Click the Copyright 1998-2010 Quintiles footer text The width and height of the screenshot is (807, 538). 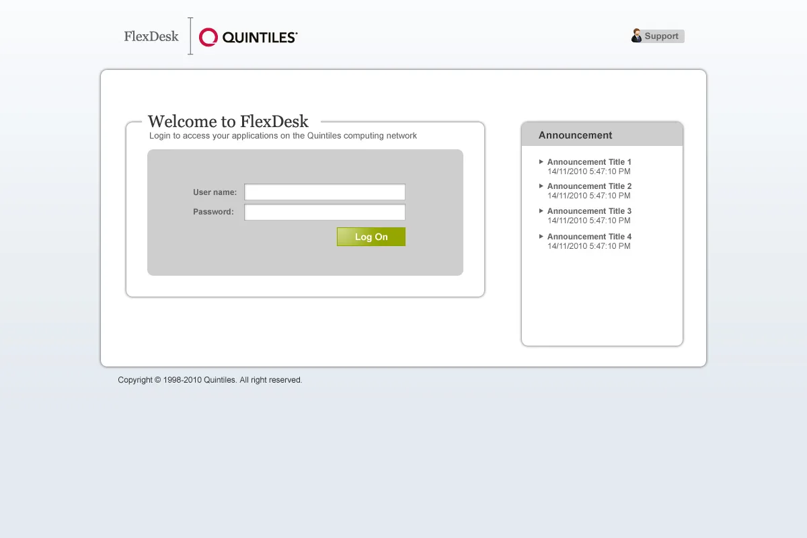tap(210, 380)
